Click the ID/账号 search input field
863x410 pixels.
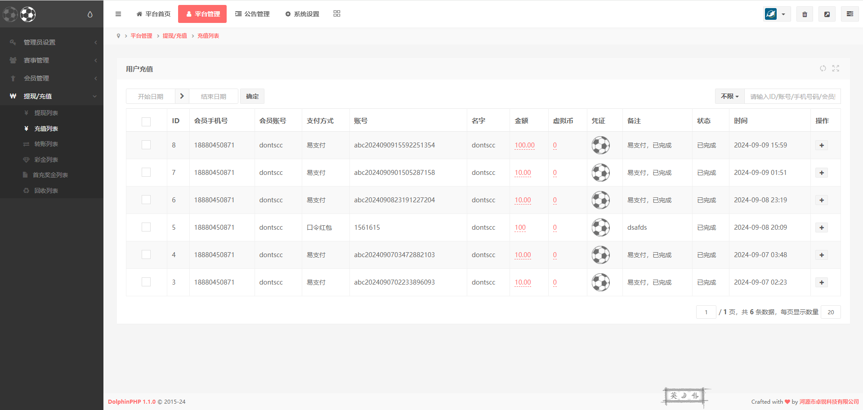[x=792, y=96]
